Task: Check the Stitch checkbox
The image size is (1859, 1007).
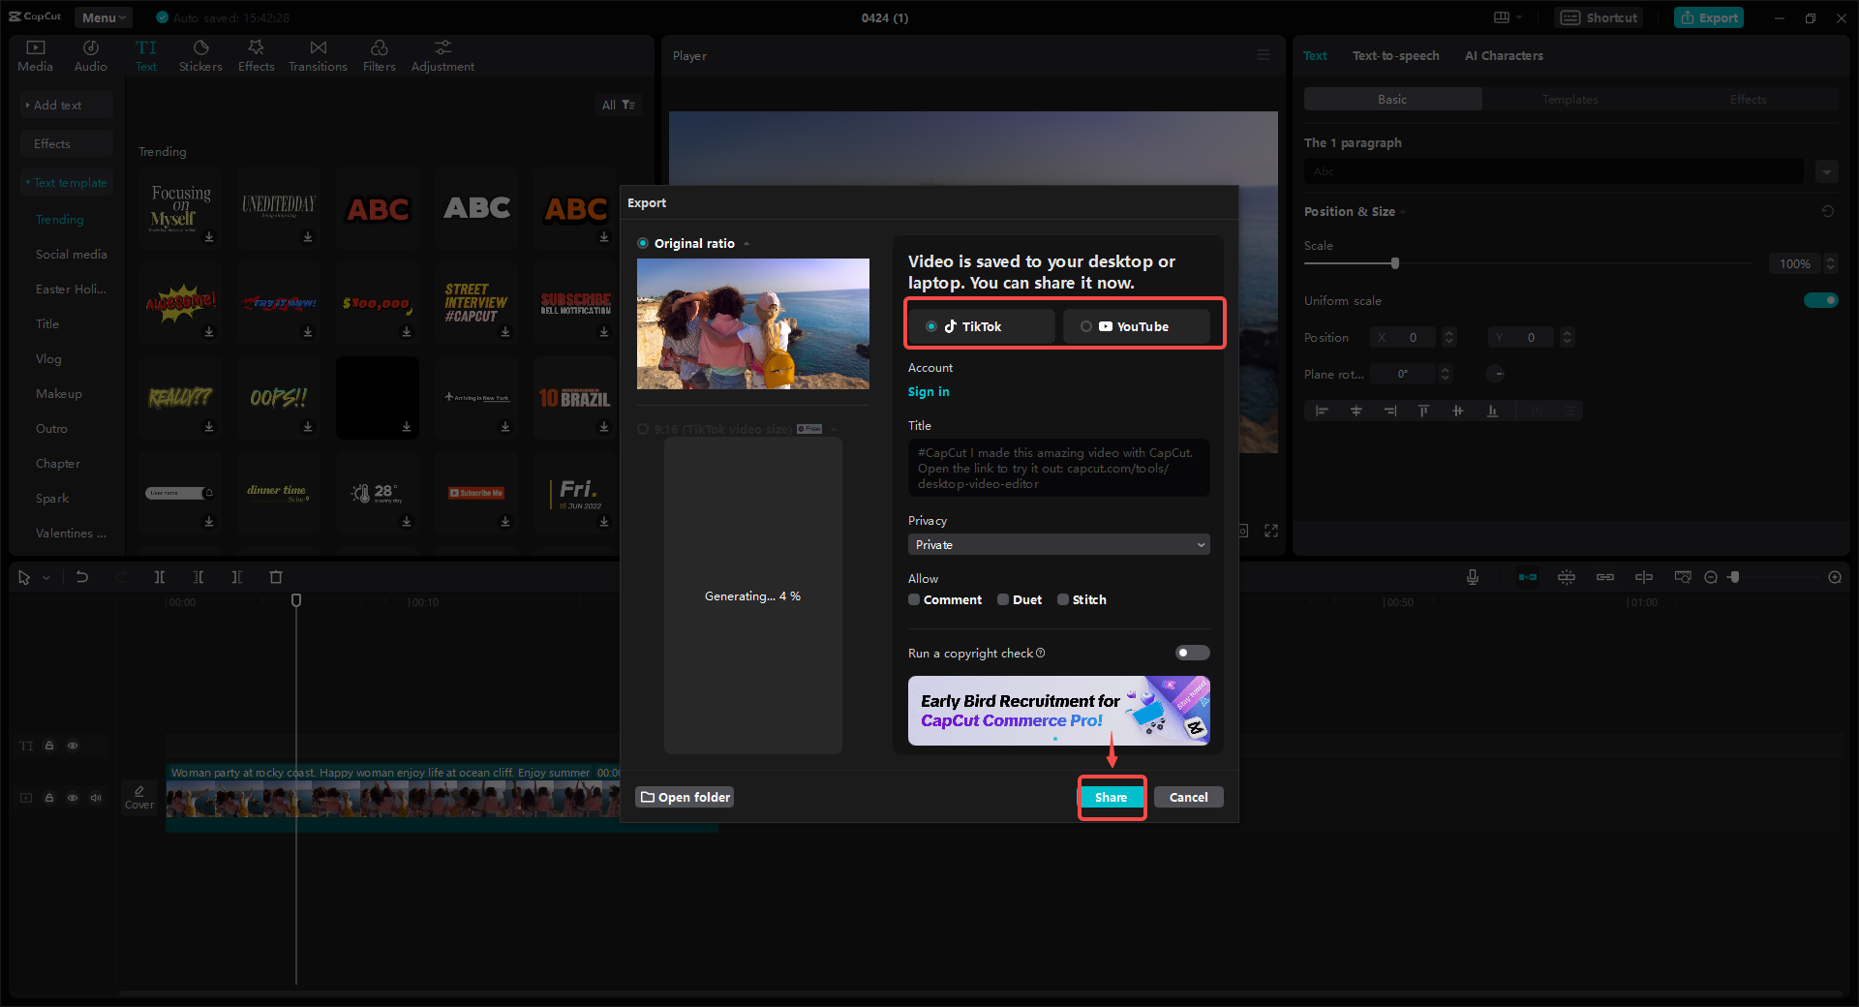Action: coord(1063,599)
